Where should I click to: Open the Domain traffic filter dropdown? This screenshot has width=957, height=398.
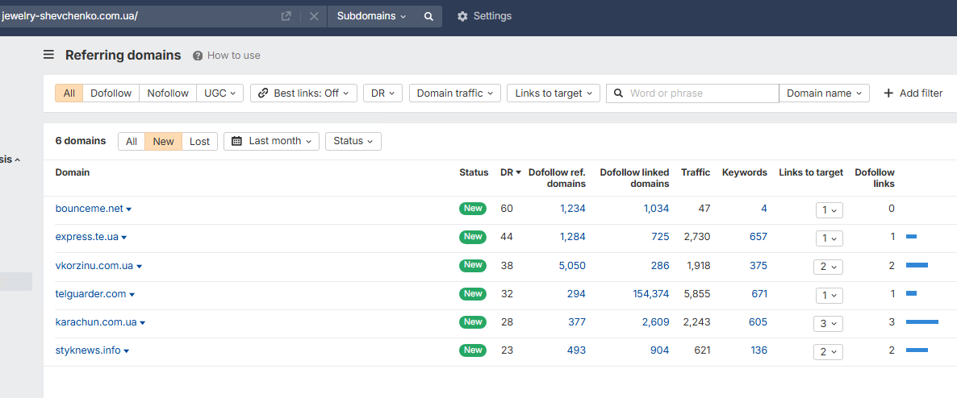pos(455,93)
